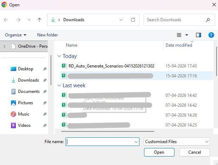Click the 15-04-2026 17:43 date cell
Viewport: 218px width, 165px height.
click(x=181, y=66)
